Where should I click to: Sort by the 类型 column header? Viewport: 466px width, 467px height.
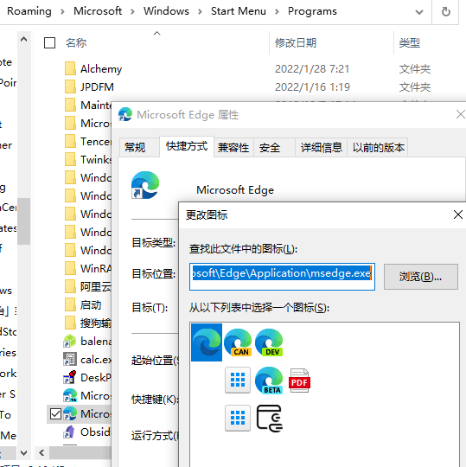coord(410,42)
